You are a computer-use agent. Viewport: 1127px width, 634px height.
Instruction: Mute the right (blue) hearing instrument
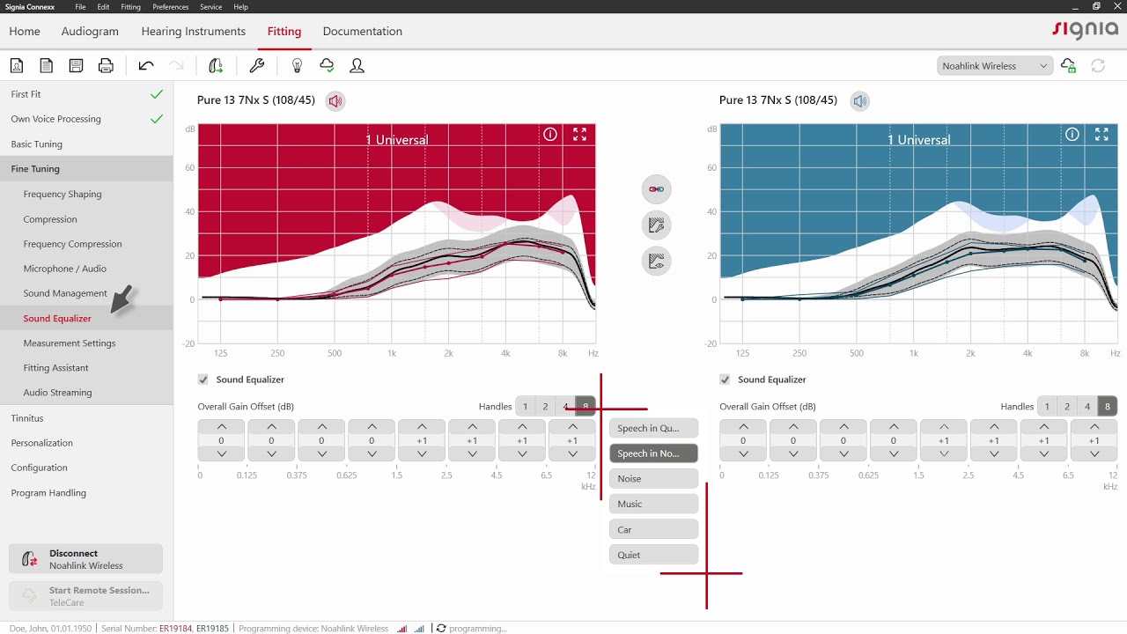[860, 101]
